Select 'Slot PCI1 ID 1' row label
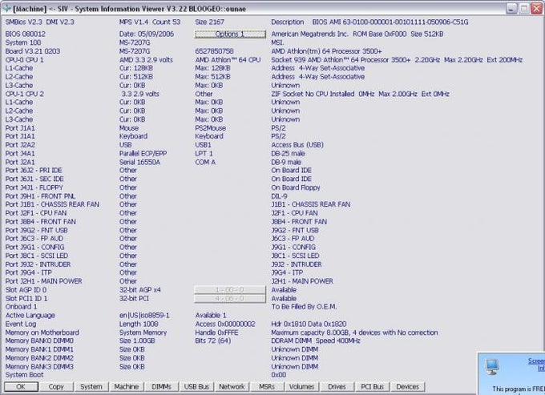This screenshot has width=545, height=395. click(x=26, y=298)
